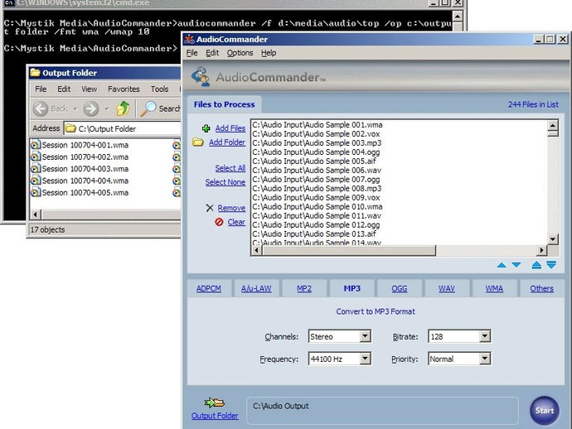
Task: Click file list horizontal scrollbar right arrow
Action: (541, 250)
